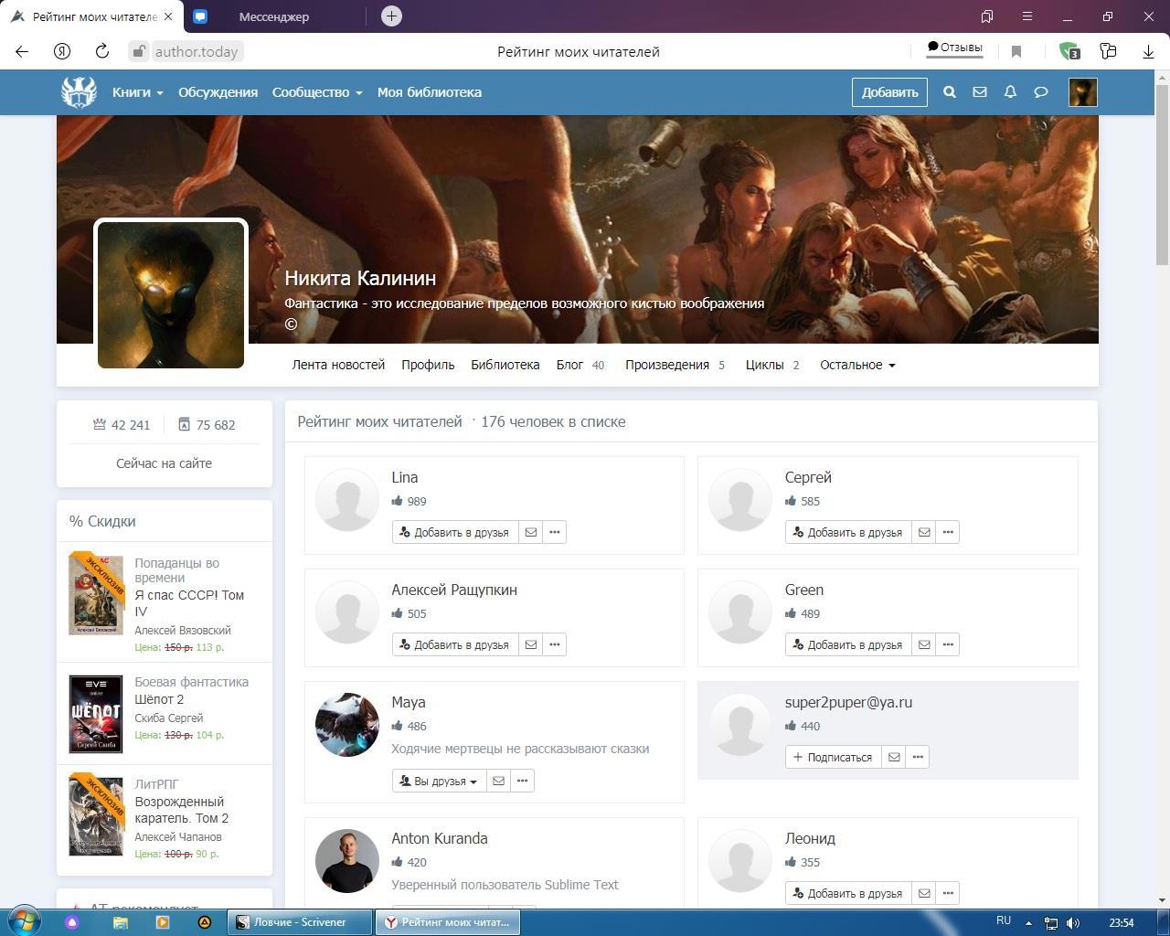Message super2puper@ya.ru via envelope icon
The image size is (1170, 936).
point(894,757)
